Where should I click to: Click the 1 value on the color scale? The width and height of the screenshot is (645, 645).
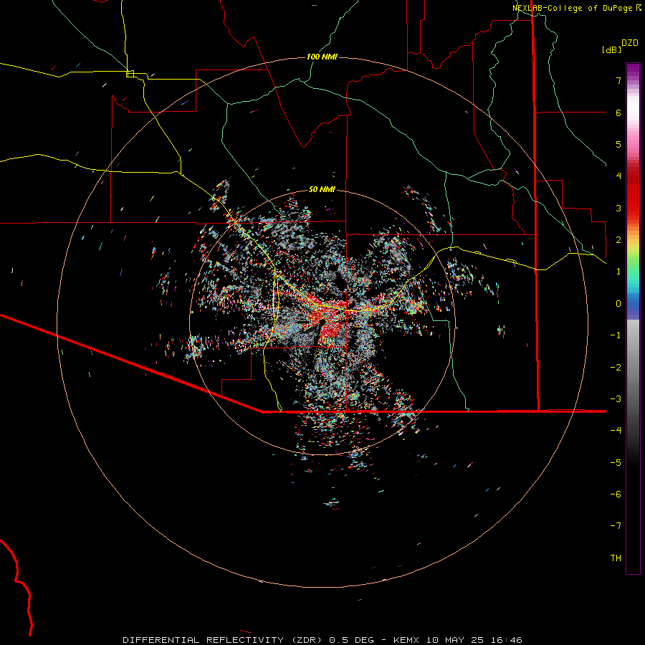[x=618, y=272]
